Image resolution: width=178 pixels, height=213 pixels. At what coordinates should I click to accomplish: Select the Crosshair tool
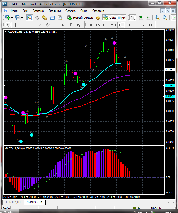(16, 25)
